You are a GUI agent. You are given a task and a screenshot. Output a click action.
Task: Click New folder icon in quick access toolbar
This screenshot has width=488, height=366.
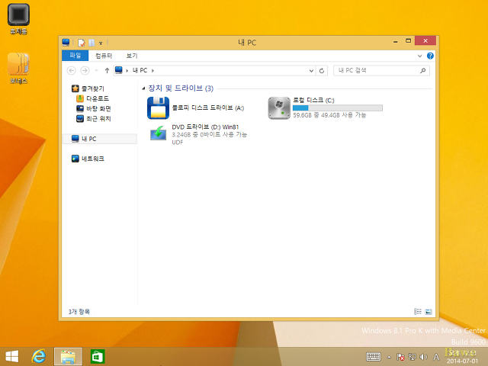click(x=91, y=43)
